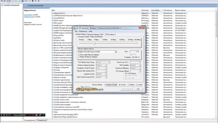This screenshot has height=123, width=218.
Task: Go forward using the Services toolbar forward arrow
Action: 4,1
